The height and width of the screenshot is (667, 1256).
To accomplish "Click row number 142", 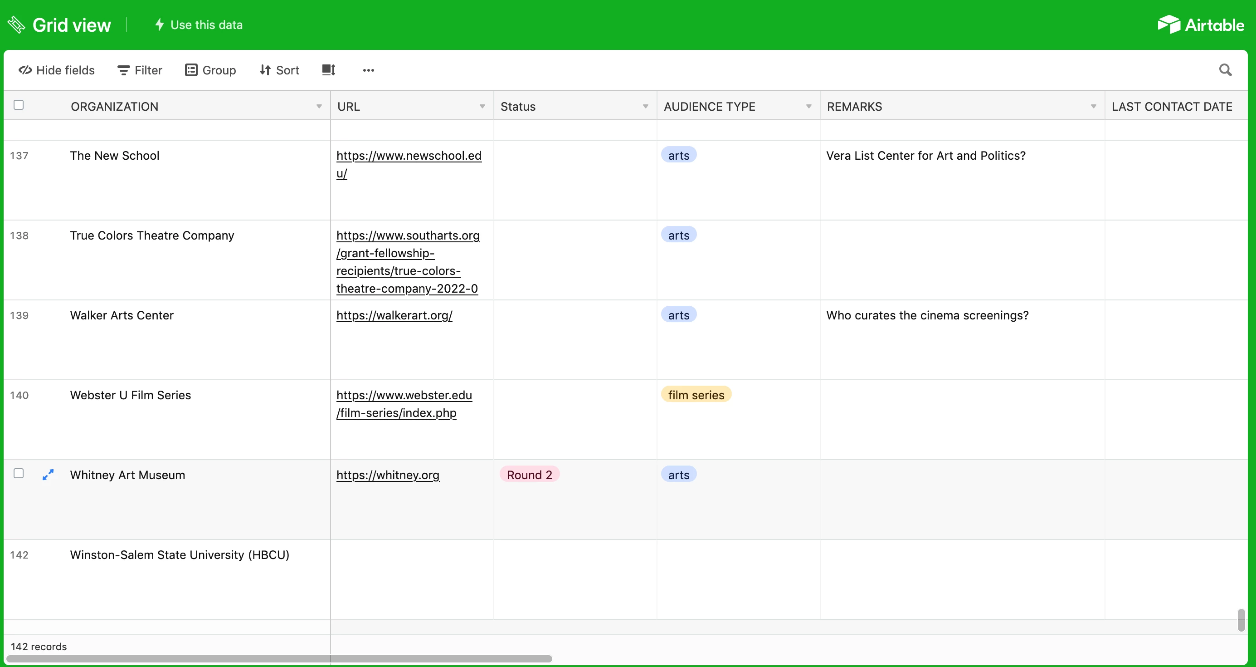I will 19,555.
